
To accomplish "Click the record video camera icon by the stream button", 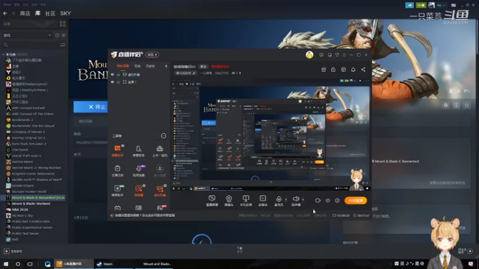I will (318, 201).
